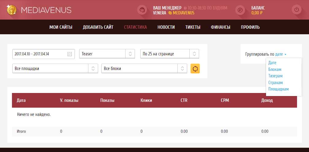
Task: Click the date range field 2017.04.10 - 2017.04.14
Action: point(44,54)
